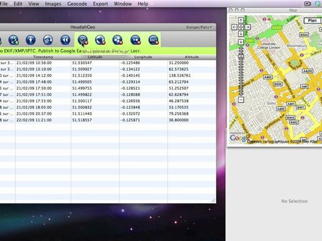This screenshot has height=241, width=322.
Task: Zoom in the map with plus button
Action: coord(241,42)
